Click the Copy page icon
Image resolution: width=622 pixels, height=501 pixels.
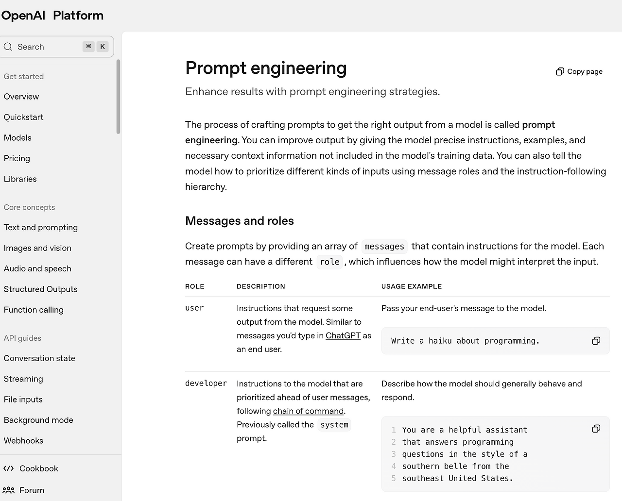click(x=560, y=71)
